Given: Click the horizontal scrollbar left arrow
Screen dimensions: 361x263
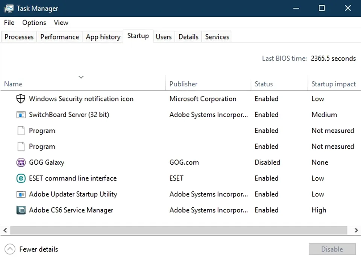Looking at the screenshot, I should (x=5, y=230).
